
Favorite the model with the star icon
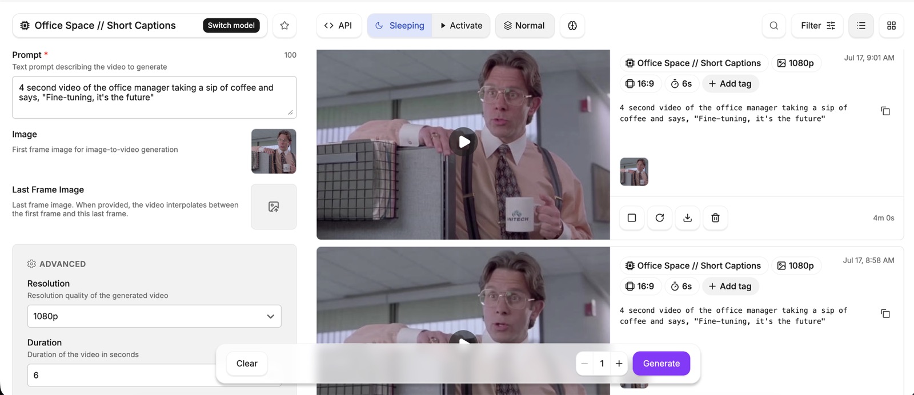point(284,26)
